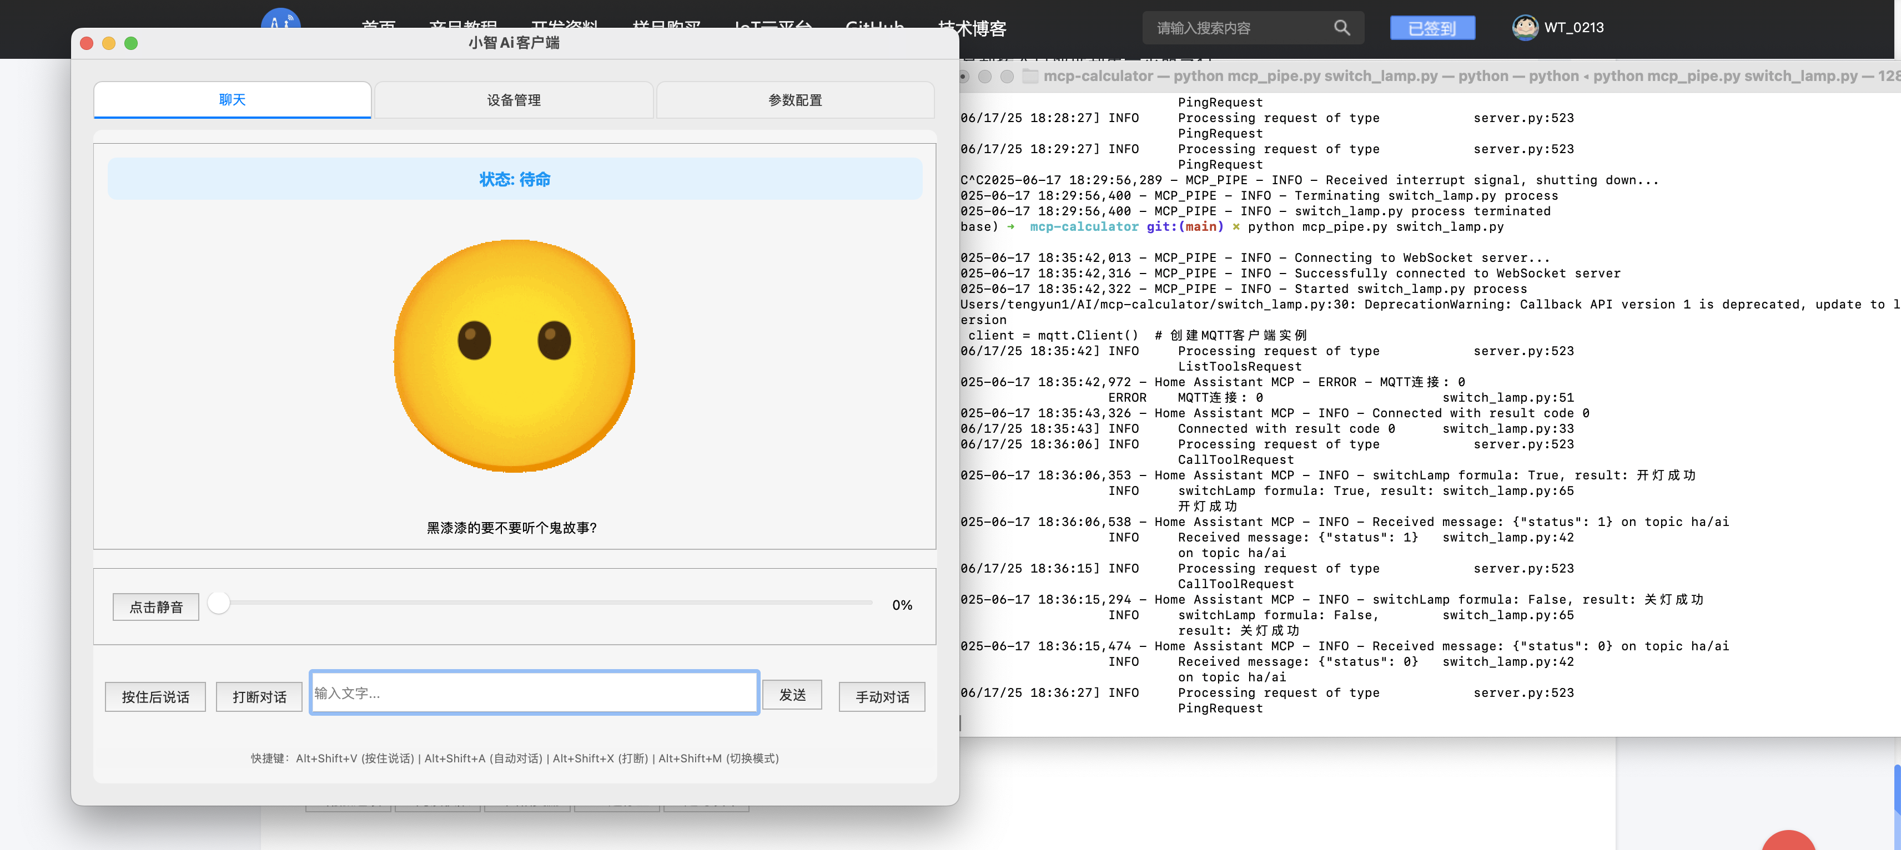Click the 已签到 button in website header
Viewport: 1901px width, 850px height.
1432,28
